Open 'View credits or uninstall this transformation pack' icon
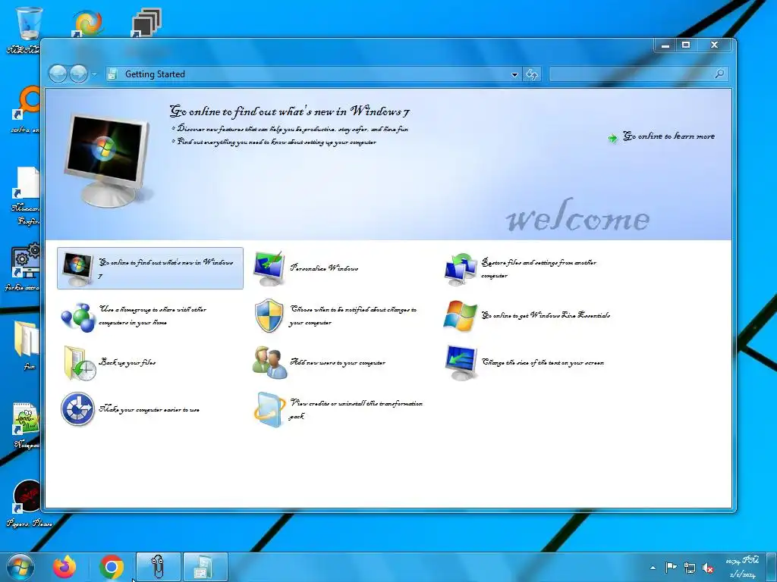This screenshot has height=582, width=777. point(270,409)
